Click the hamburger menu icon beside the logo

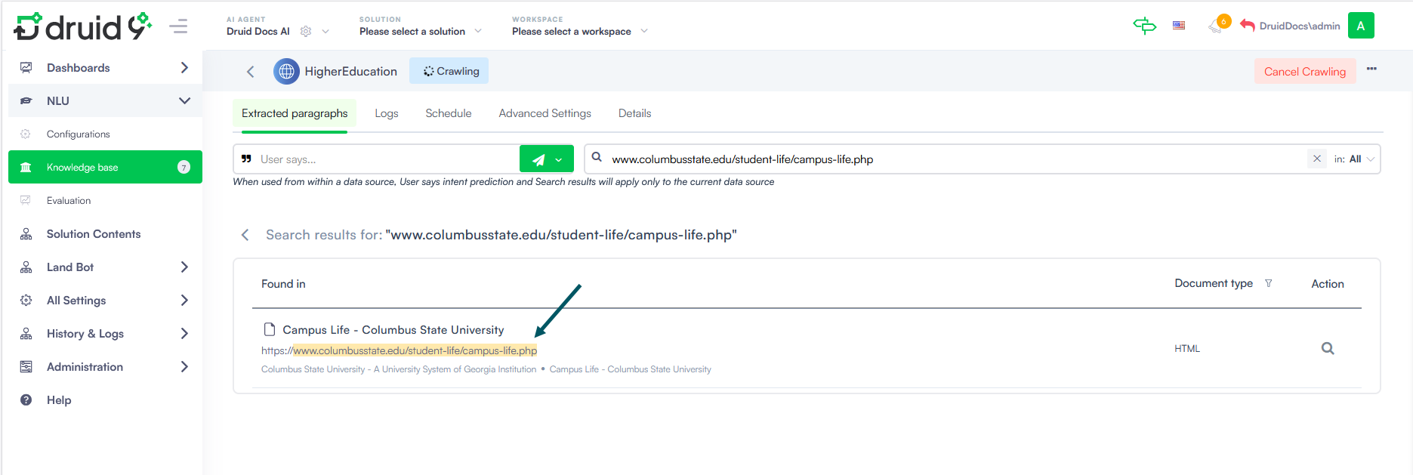(x=178, y=27)
